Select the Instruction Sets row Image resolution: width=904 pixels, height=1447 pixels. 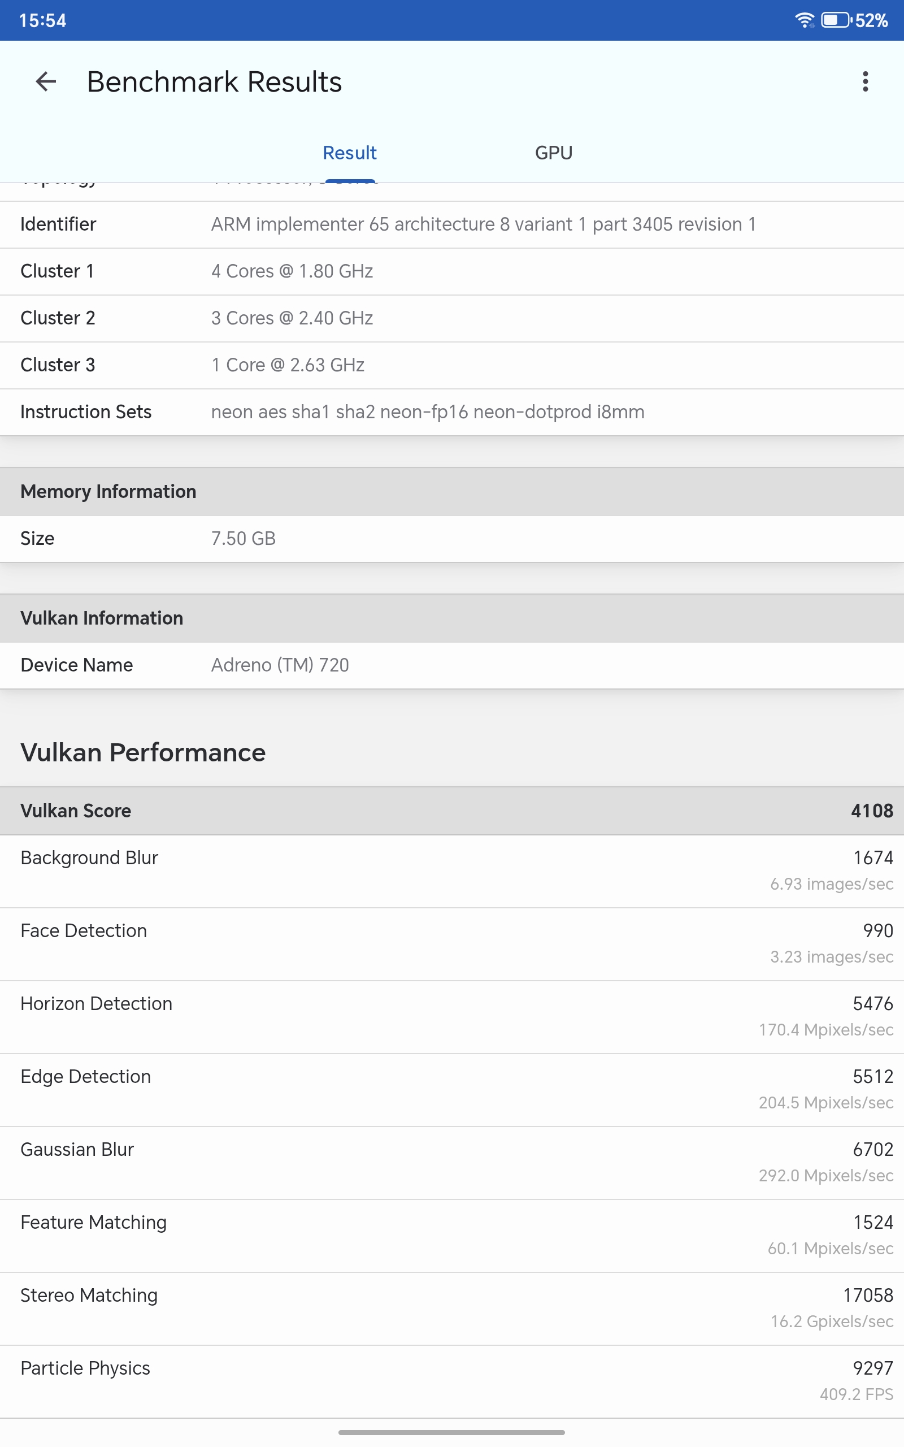(x=452, y=412)
